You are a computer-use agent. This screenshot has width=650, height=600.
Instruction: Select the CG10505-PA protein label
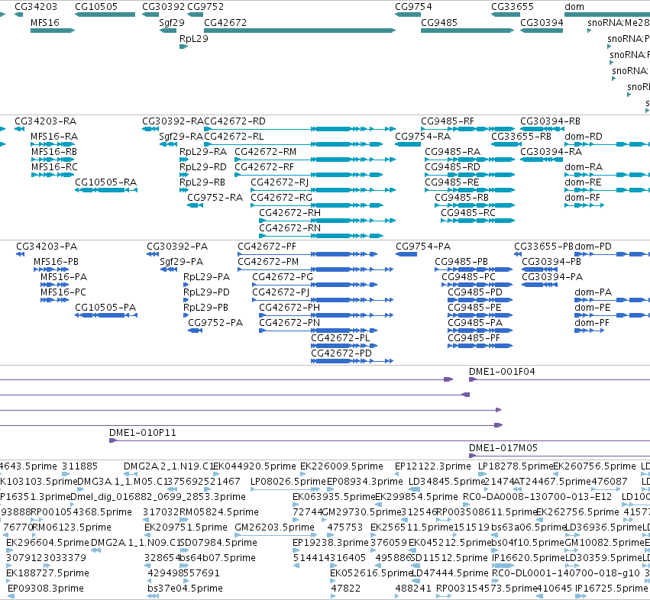coord(105,308)
